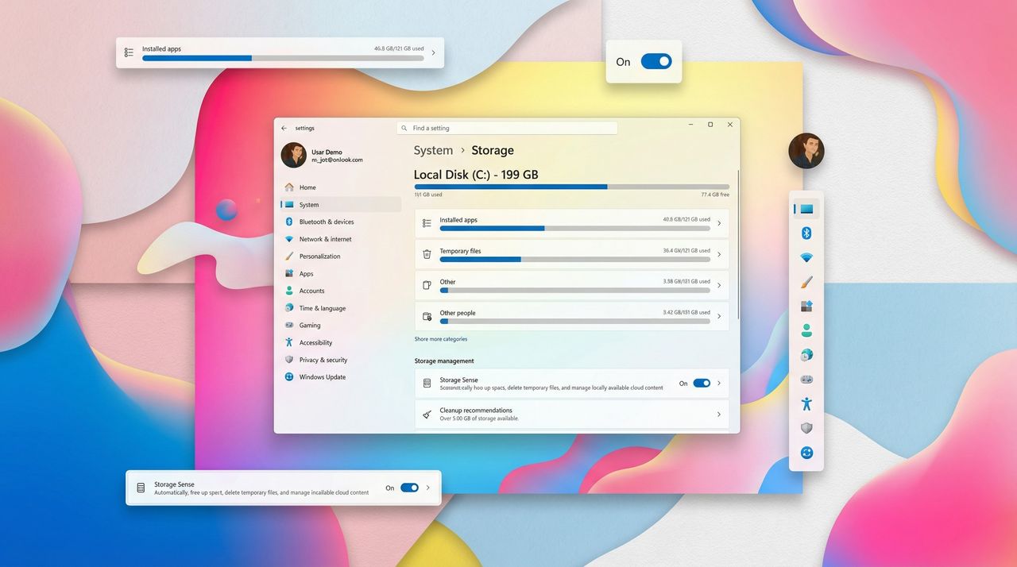Select the Bluetooth & devices icon in sidebar
The image size is (1017, 567).
pyautogui.click(x=289, y=222)
